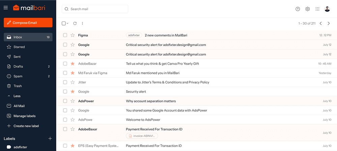Open the Inbox folder

28,37
